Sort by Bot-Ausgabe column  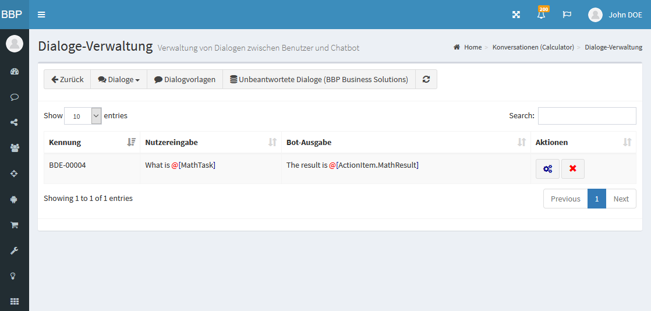tap(406, 143)
